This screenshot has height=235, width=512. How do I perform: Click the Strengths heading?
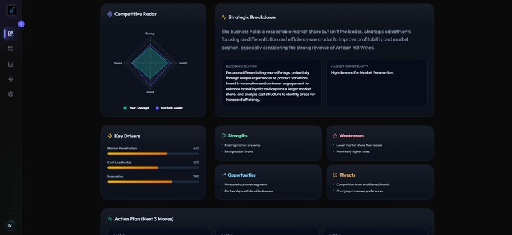tap(238, 135)
